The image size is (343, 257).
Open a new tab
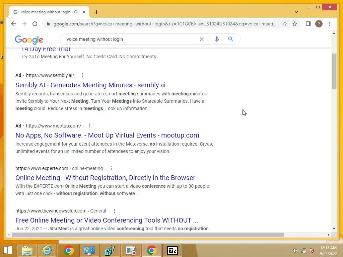click(96, 12)
